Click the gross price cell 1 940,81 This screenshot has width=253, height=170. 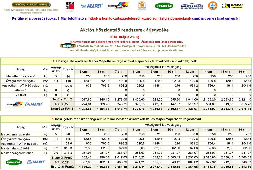pos(154,109)
